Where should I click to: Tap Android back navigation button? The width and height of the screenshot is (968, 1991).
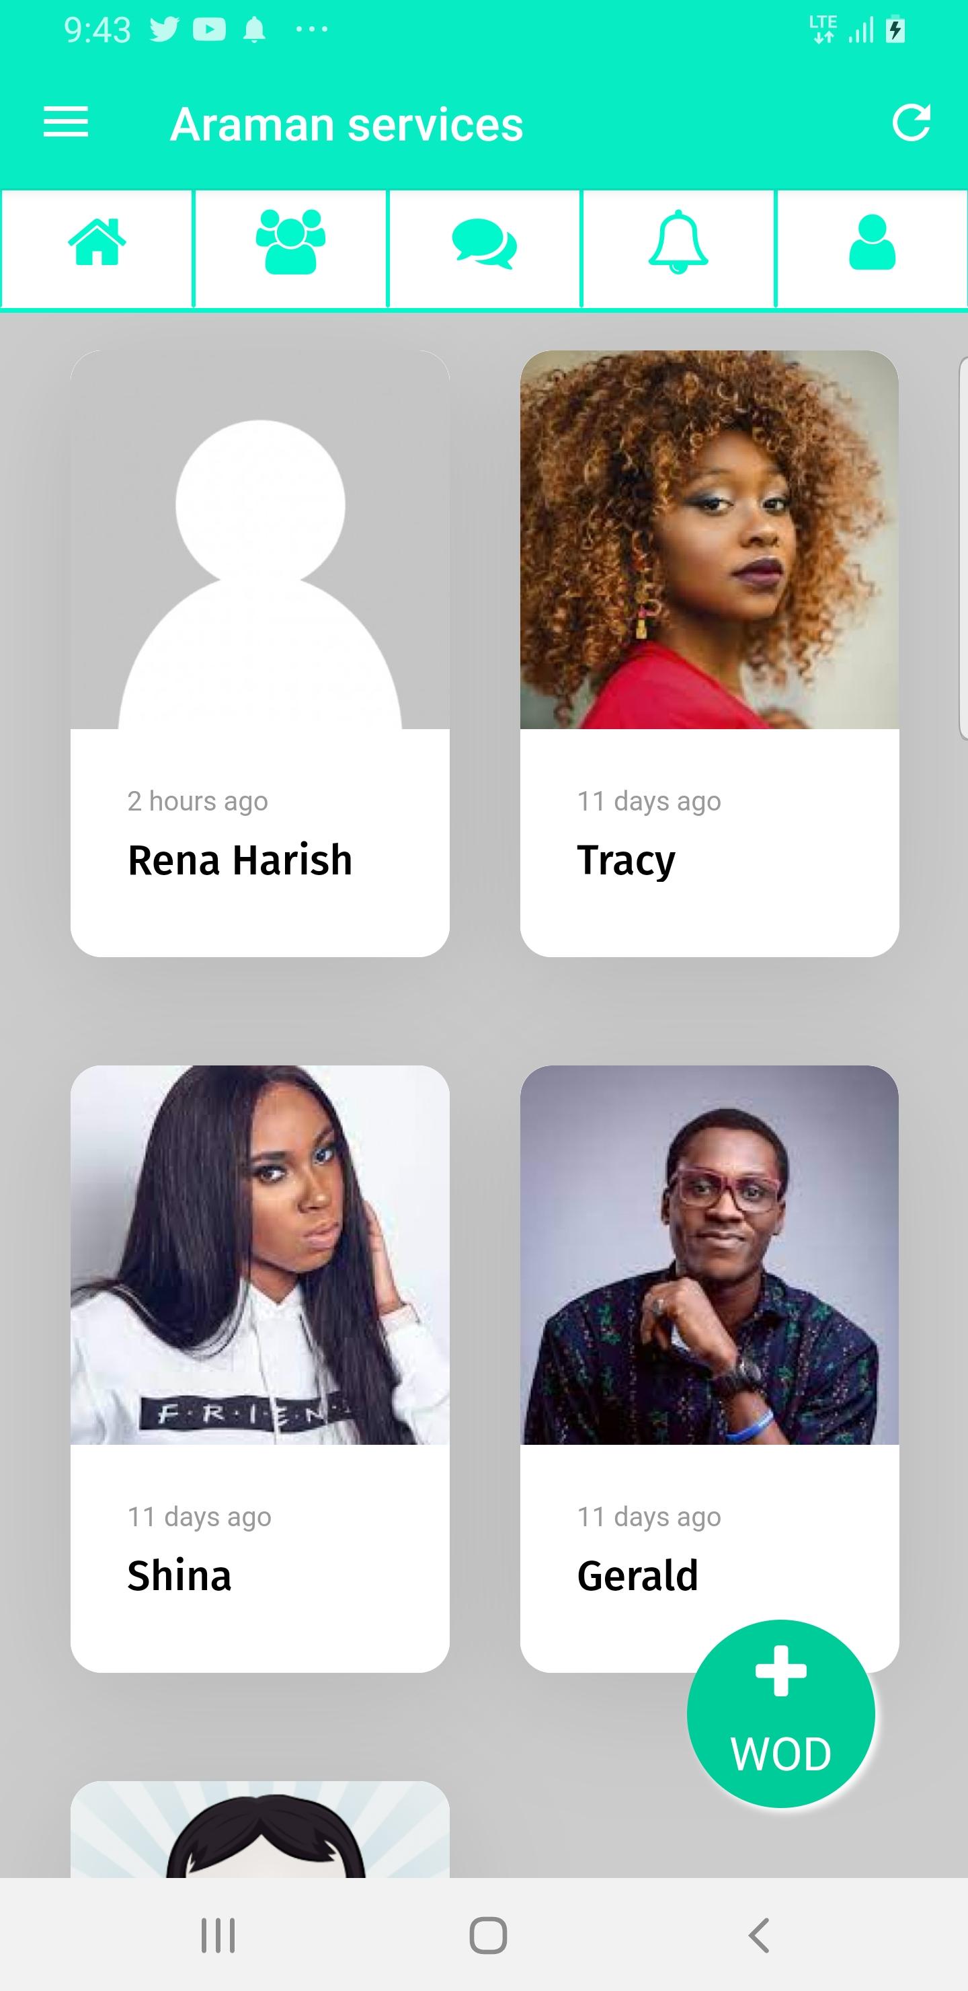coord(759,1935)
